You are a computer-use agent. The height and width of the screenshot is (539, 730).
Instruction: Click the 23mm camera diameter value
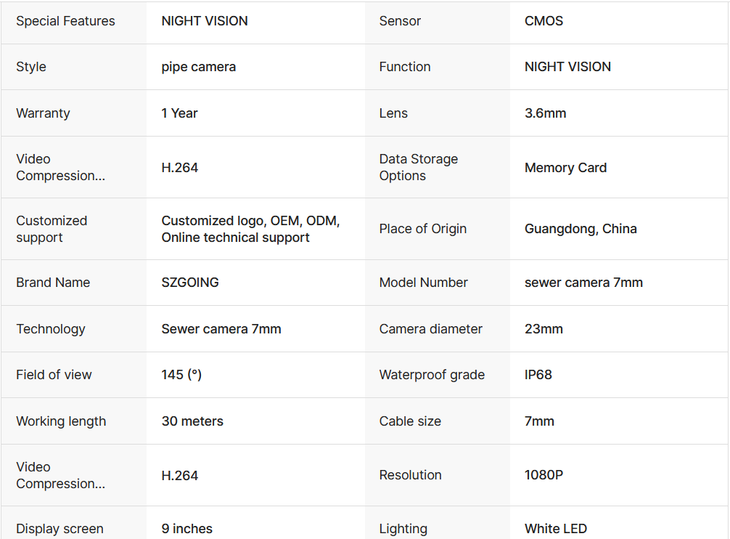tap(544, 329)
